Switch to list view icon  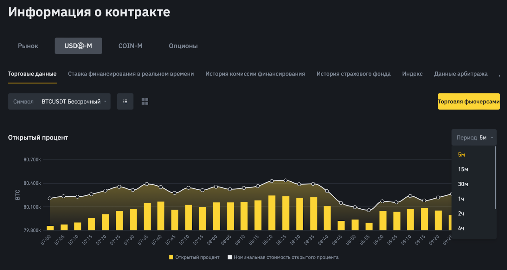pyautogui.click(x=125, y=101)
